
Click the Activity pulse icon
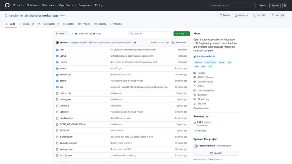(195, 86)
